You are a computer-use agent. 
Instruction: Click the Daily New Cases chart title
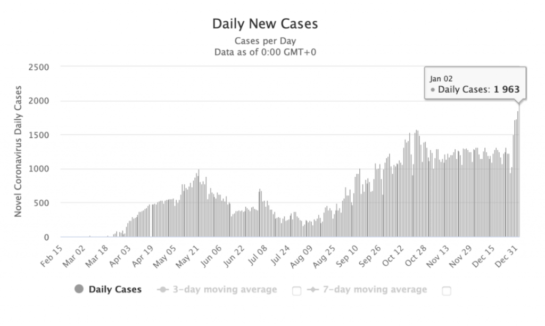(x=265, y=24)
